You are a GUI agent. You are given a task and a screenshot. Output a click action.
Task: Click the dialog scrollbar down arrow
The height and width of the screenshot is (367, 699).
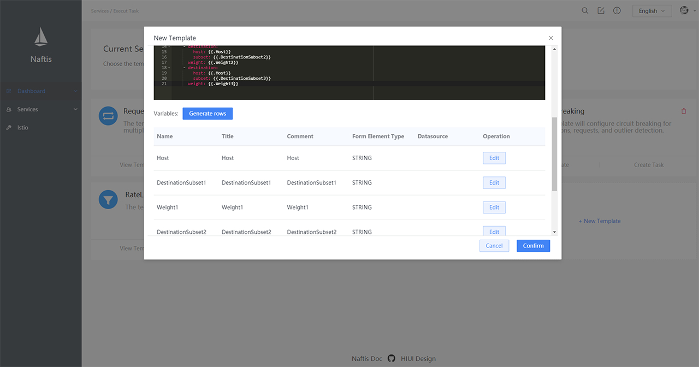554,232
